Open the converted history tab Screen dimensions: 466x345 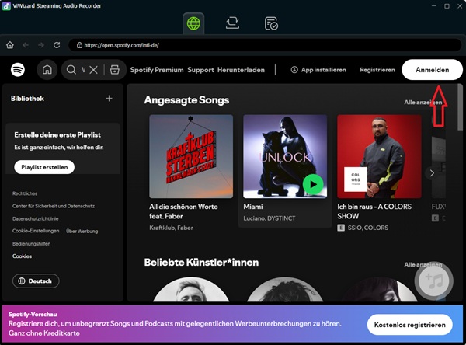click(271, 23)
